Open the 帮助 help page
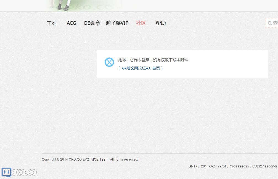Viewport: 278px width, 179px height. pos(161,23)
